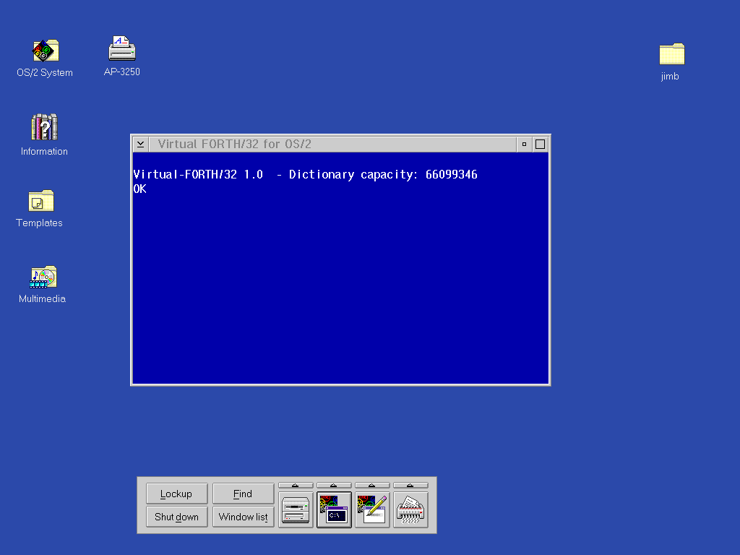This screenshot has height=555, width=740.
Task: Click the disk drive icon in LaunchPad
Action: point(296,510)
